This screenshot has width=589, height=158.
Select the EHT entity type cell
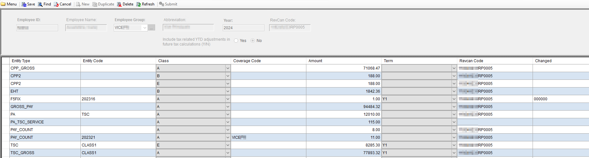coord(45,91)
